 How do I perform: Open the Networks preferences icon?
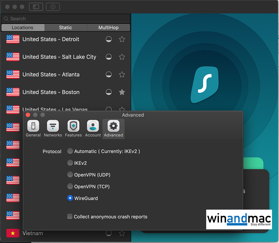pyautogui.click(x=53, y=126)
